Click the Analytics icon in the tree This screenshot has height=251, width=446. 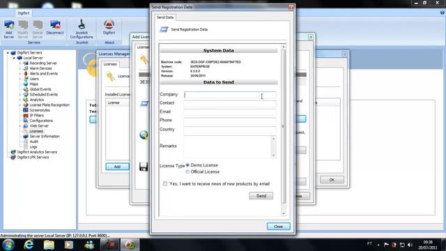(26, 100)
